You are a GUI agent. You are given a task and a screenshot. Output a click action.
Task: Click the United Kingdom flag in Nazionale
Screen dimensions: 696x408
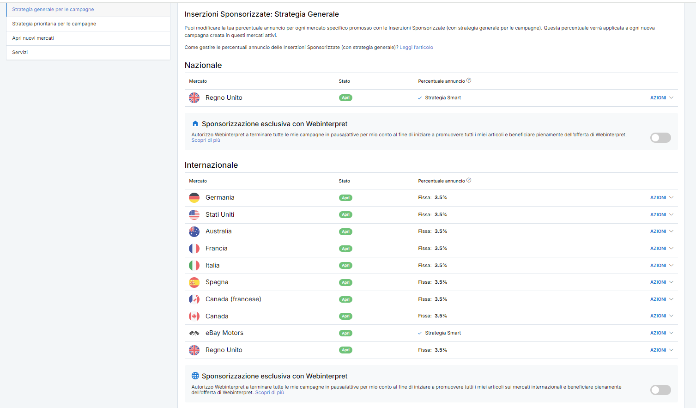click(194, 97)
